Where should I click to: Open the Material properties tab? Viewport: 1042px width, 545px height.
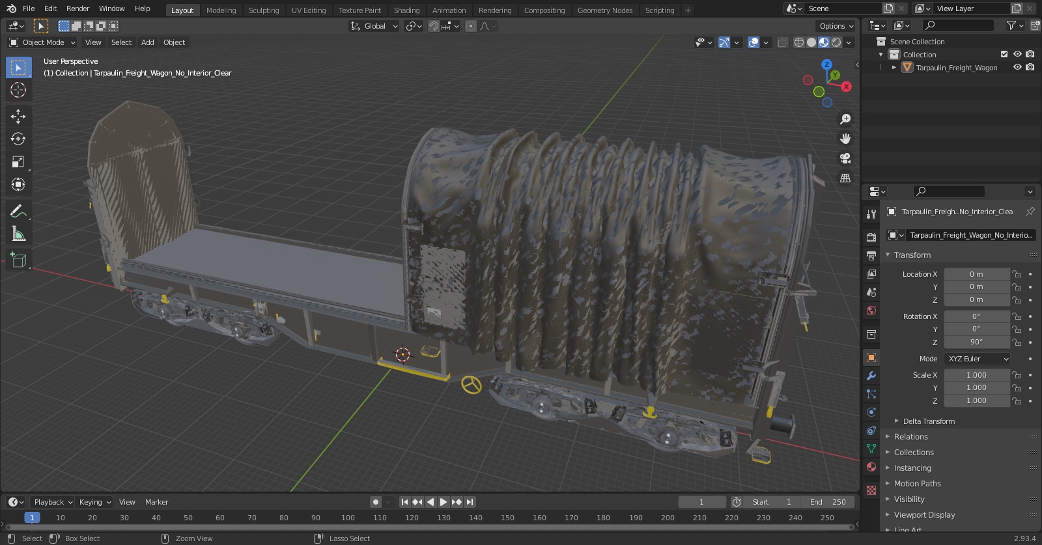871,467
